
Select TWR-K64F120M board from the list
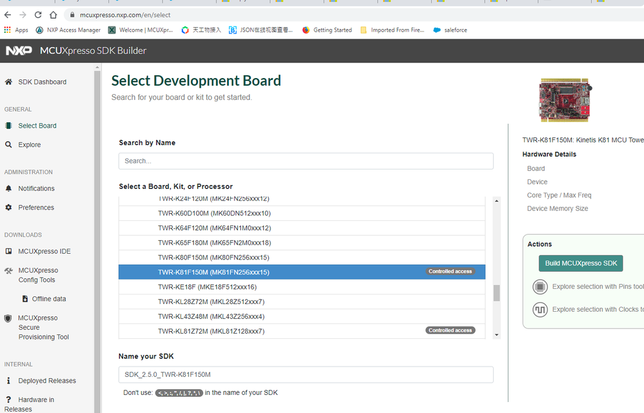coord(214,228)
